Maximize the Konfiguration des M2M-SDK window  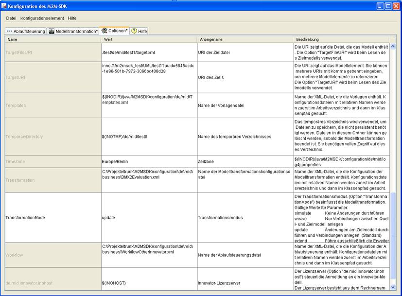tap(388, 6)
